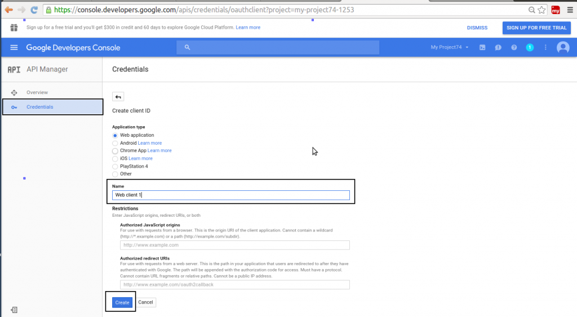
Task: Click the zoom magnifier icon in address bar
Action: pyautogui.click(x=531, y=10)
